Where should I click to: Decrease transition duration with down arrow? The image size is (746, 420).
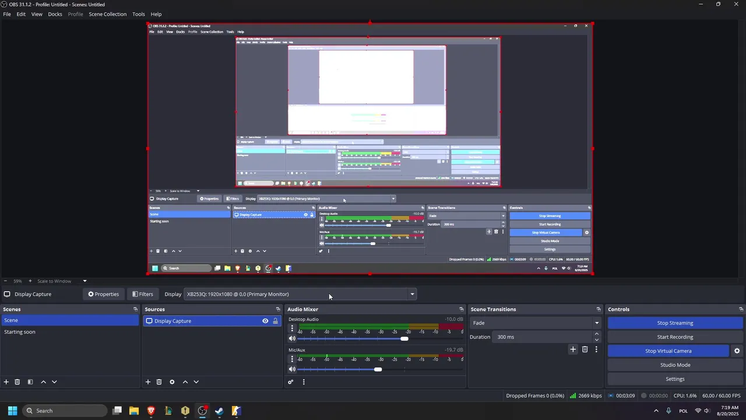pos(596,339)
